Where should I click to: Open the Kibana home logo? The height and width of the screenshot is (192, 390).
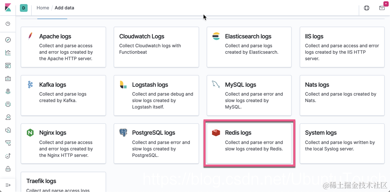[8, 8]
